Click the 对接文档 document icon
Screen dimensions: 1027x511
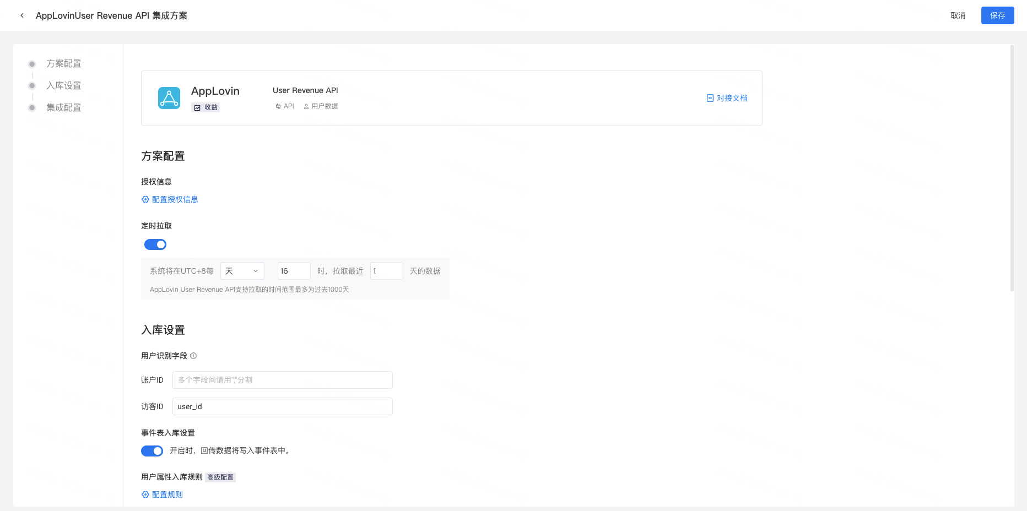(710, 98)
